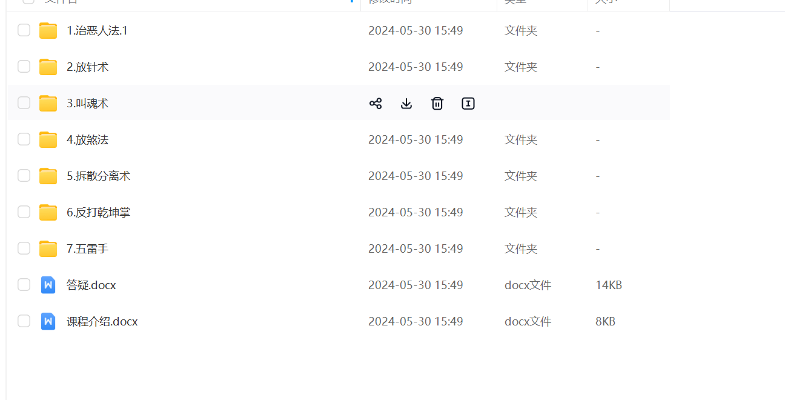The height and width of the screenshot is (400, 785).
Task: Click the 答疑.docx Word file icon
Action: (x=48, y=285)
